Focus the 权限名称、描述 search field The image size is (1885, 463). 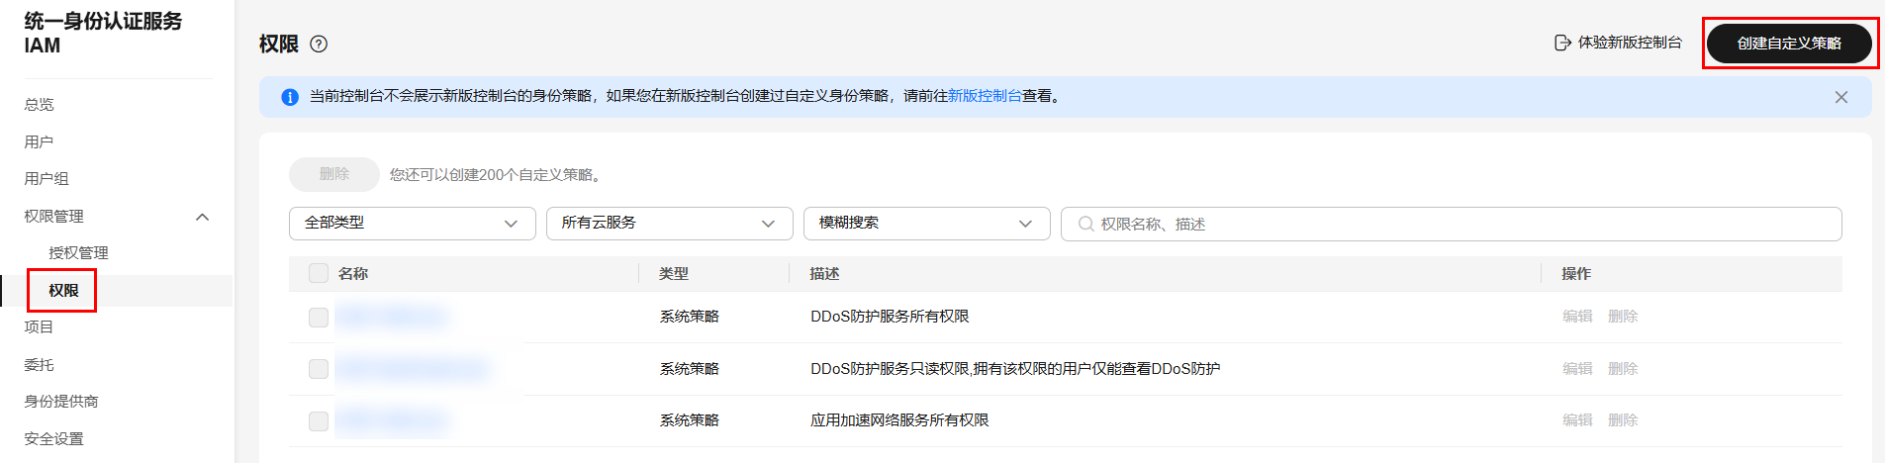[1452, 224]
